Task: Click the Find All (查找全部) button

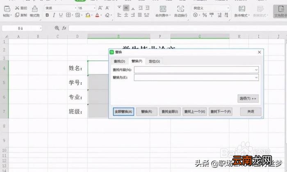Action: coord(170,111)
